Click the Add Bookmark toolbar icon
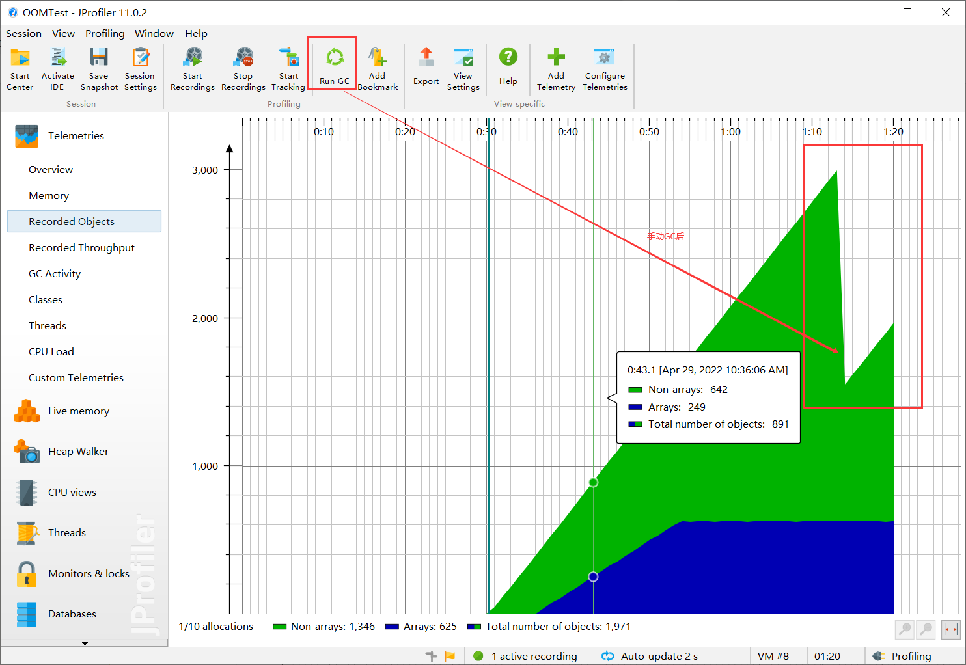Screen dimensions: 966x665 coord(378,68)
